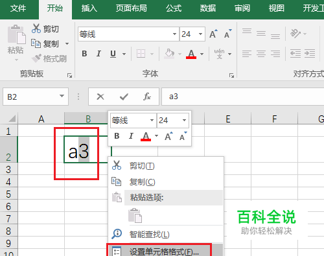Choose 剪切(T) from context menu

(x=166, y=166)
